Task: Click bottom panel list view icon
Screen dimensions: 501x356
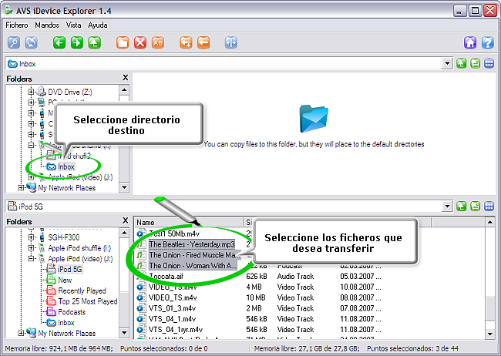Action: coord(475,207)
